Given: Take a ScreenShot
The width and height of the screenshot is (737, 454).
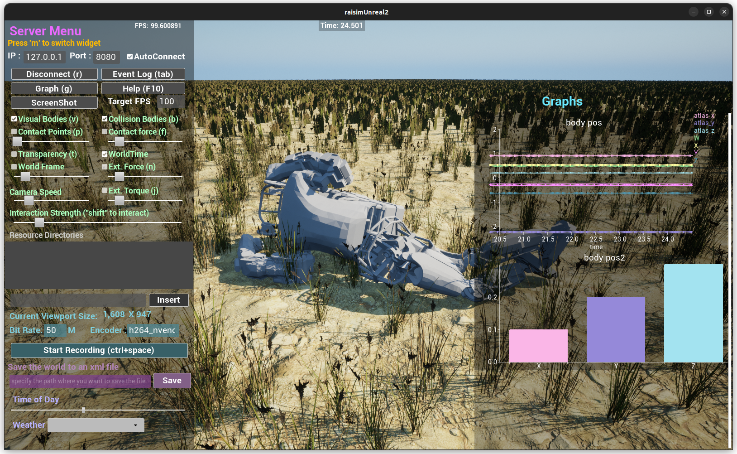Looking at the screenshot, I should (x=54, y=103).
